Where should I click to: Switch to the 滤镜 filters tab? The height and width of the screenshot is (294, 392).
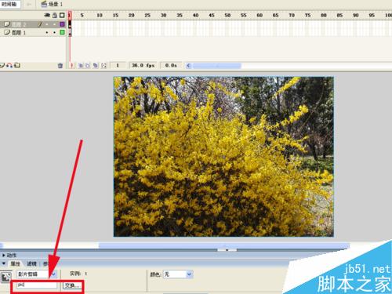32,263
